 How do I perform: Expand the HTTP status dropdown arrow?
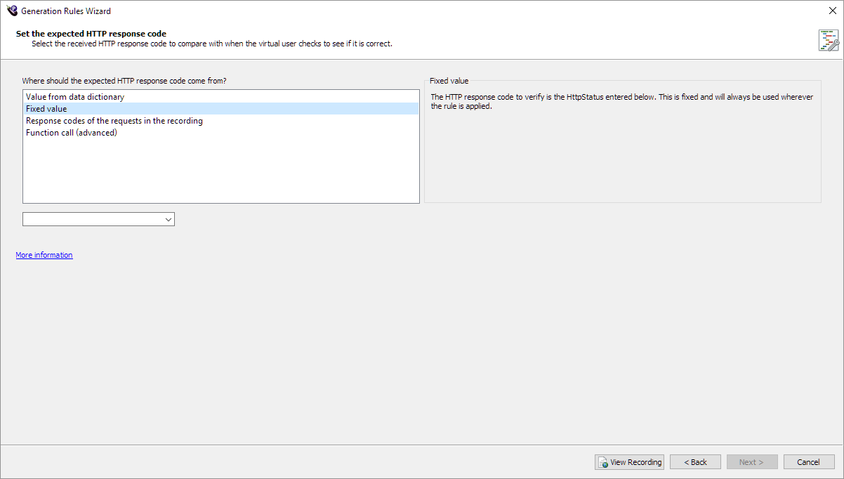[x=168, y=220]
